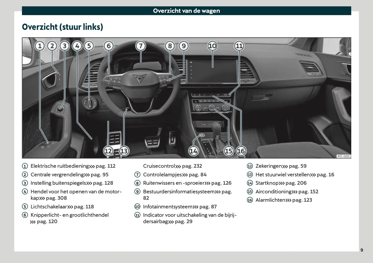Go to pag. 126 for Ruitenwissers en -sproeier
The height and width of the screenshot is (263, 373).
[x=221, y=183]
